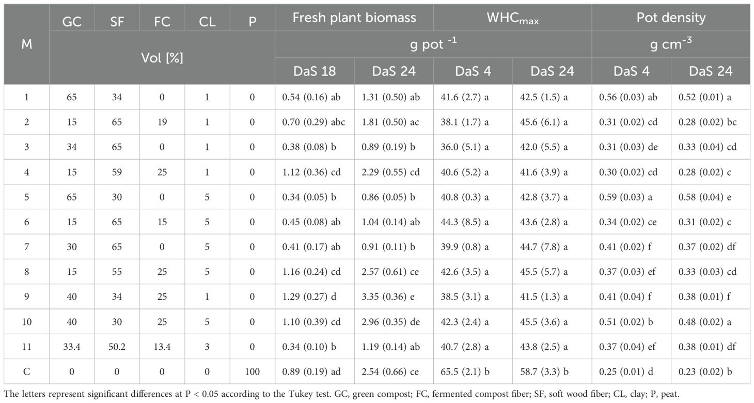The width and height of the screenshot is (754, 403).
Task: Select the DaS 18 subheader
Action: click(315, 71)
